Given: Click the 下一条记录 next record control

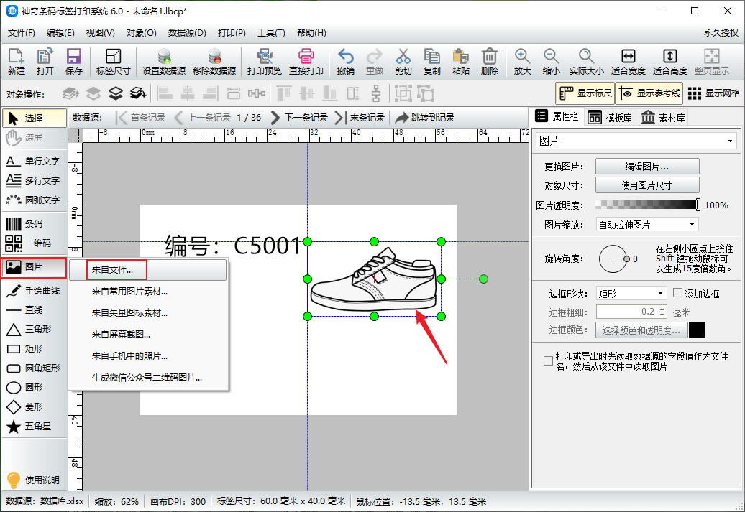Looking at the screenshot, I should click(x=298, y=118).
